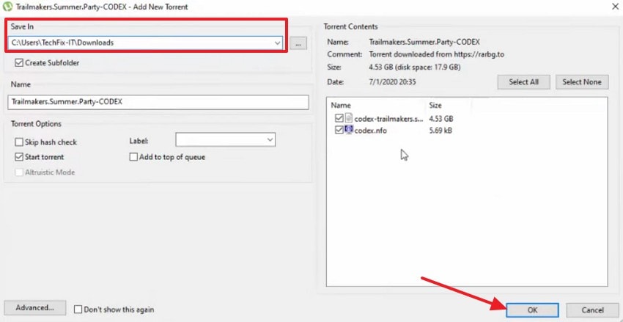The height and width of the screenshot is (322, 623).
Task: Click the codex.nfo file icon
Action: [349, 130]
